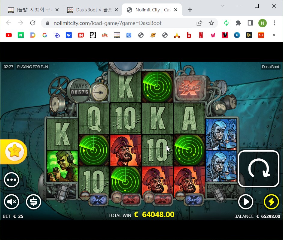This screenshot has height=240, width=283.
Task: Click the Das xBoot game title label
Action: [x=270, y=67]
